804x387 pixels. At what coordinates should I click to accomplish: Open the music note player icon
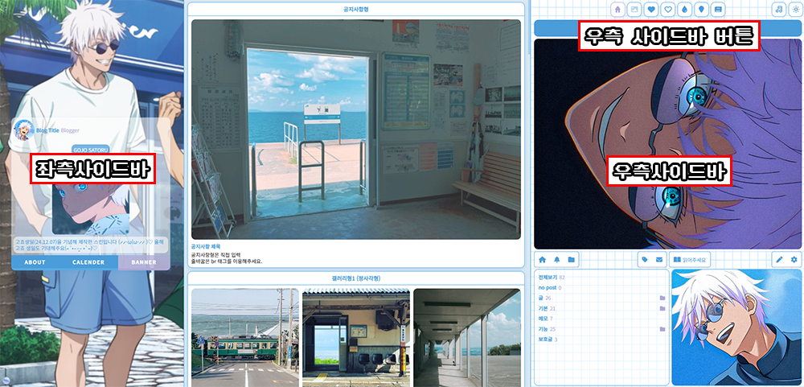point(779,9)
